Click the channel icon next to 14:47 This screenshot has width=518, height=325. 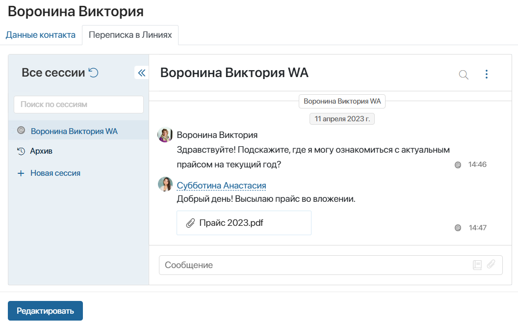(458, 228)
